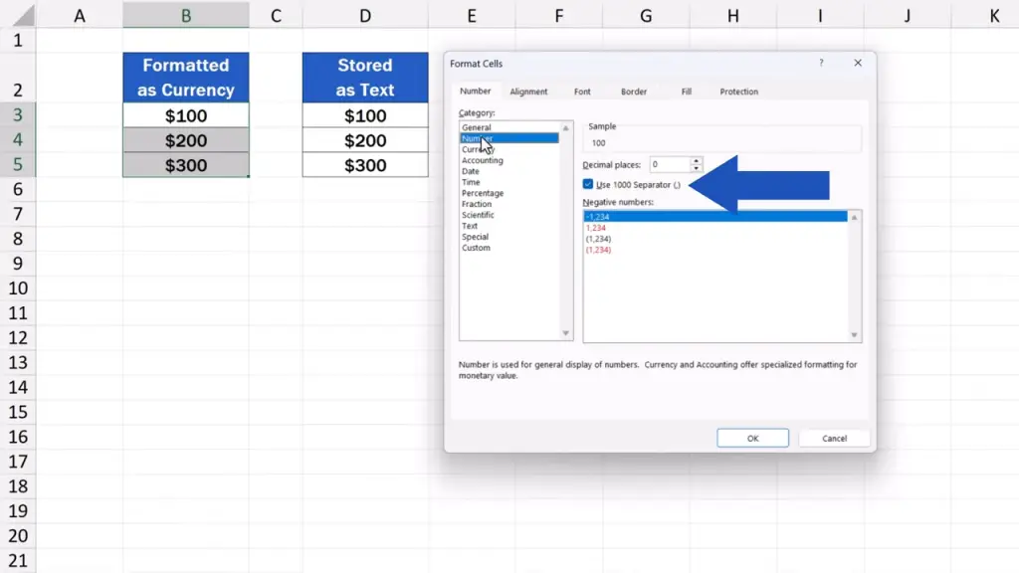
Task: Click Category list scroll down arrow
Action: pos(566,333)
